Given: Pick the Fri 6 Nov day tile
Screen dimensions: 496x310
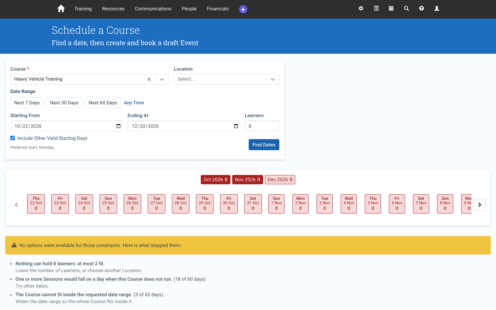Looking at the screenshot, I should pos(397,204).
